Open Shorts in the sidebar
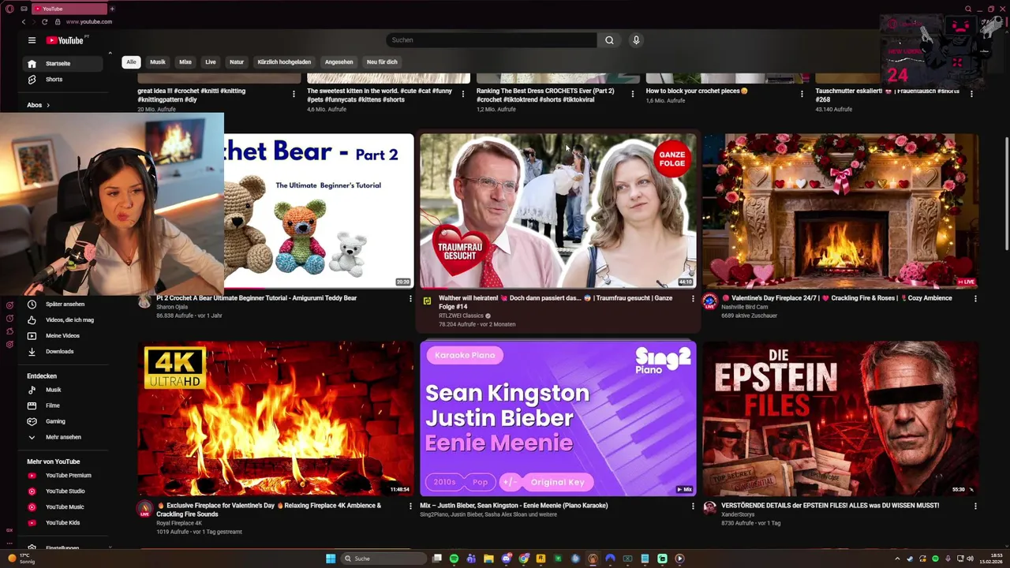 [x=54, y=79]
